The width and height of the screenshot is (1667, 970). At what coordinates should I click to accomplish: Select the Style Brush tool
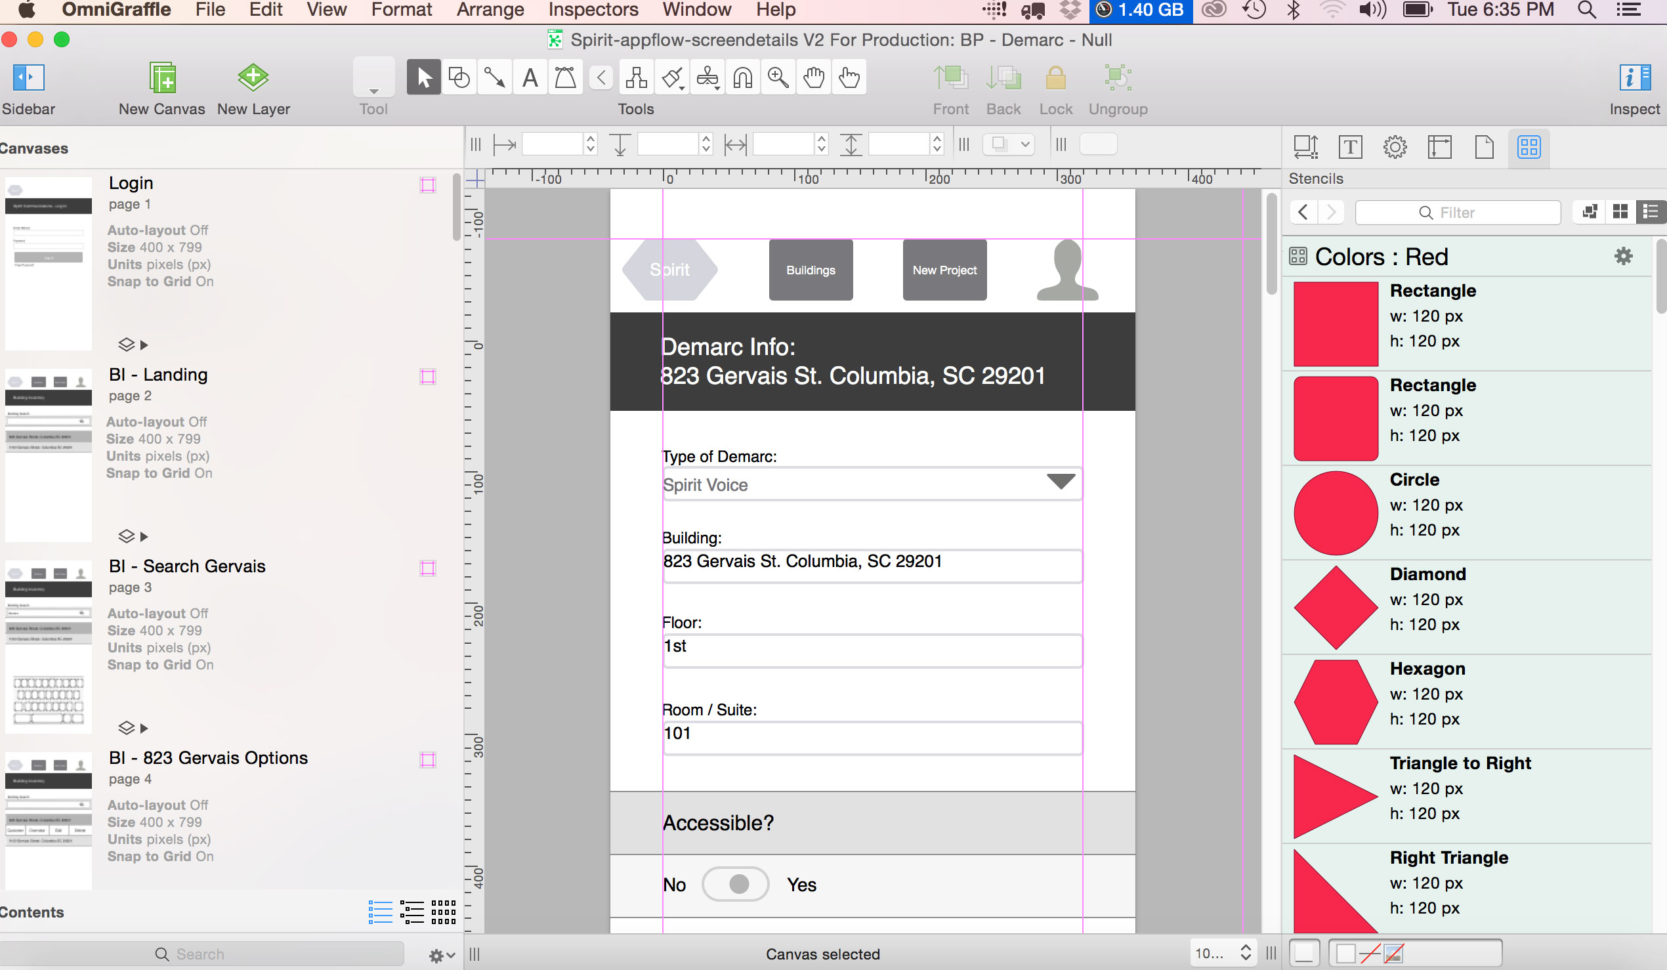pyautogui.click(x=672, y=77)
